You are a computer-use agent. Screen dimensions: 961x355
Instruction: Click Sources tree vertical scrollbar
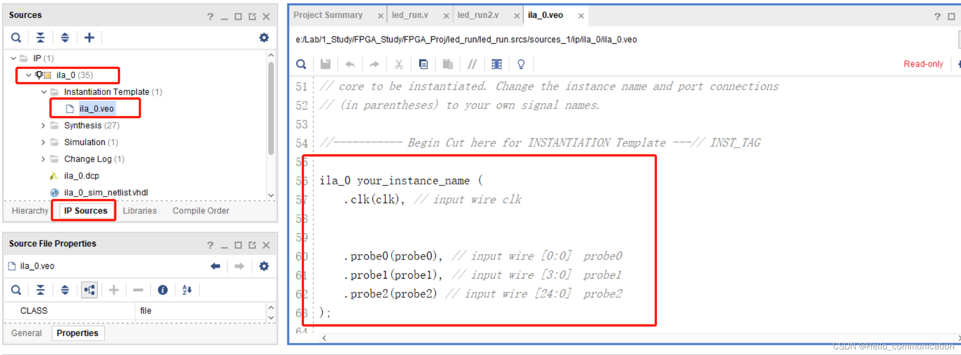pyautogui.click(x=271, y=108)
